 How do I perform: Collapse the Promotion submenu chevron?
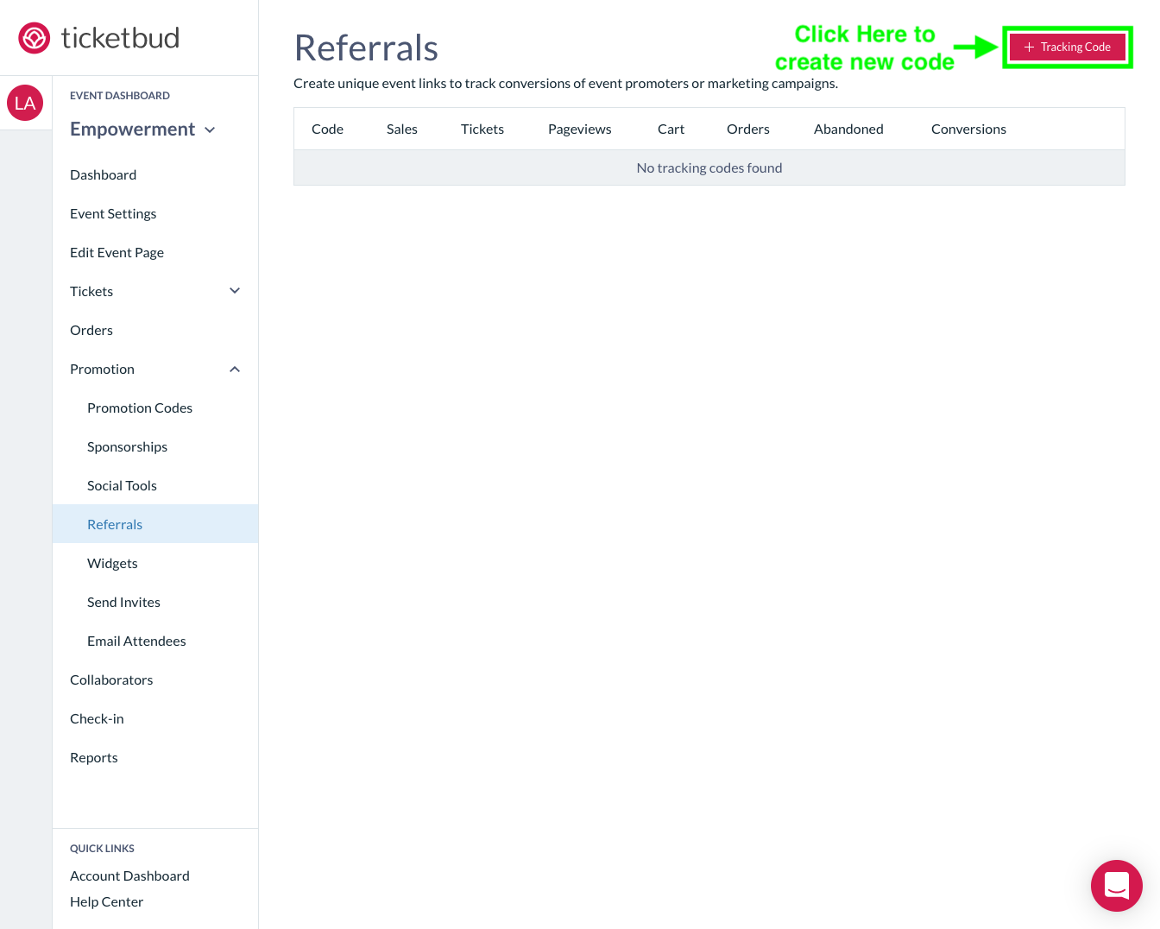(235, 369)
